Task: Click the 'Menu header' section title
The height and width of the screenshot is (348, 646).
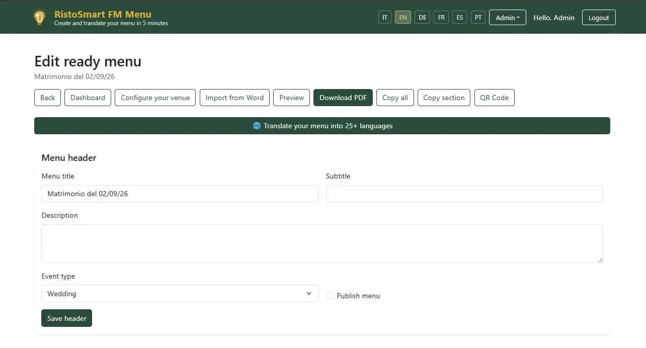Action: coord(69,158)
